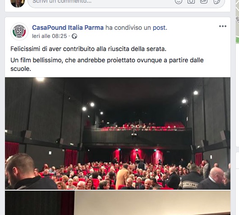Open the light-colored photo at bottom right

pyautogui.click(x=152, y=203)
